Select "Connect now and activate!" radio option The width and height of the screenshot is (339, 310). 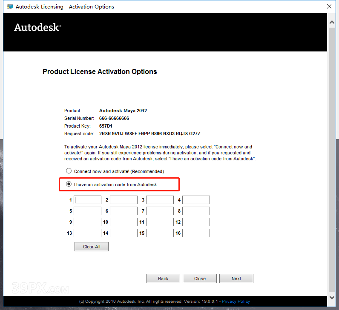tap(69, 171)
